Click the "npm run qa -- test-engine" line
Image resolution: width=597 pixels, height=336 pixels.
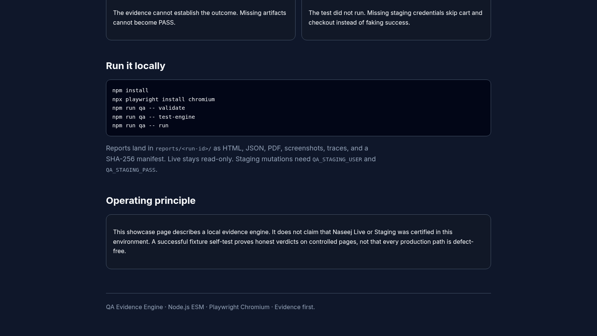click(153, 117)
